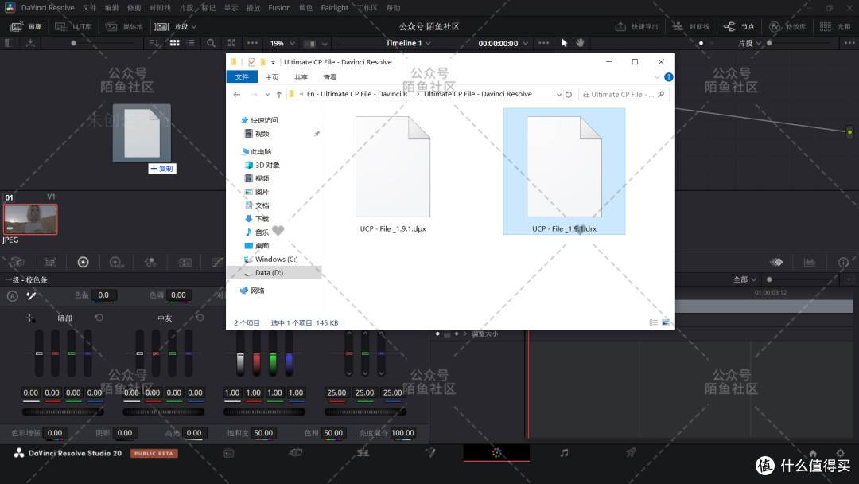Viewport: 859px width, 484px height.
Task: Open the gallery search magnifier
Action: tap(211, 43)
